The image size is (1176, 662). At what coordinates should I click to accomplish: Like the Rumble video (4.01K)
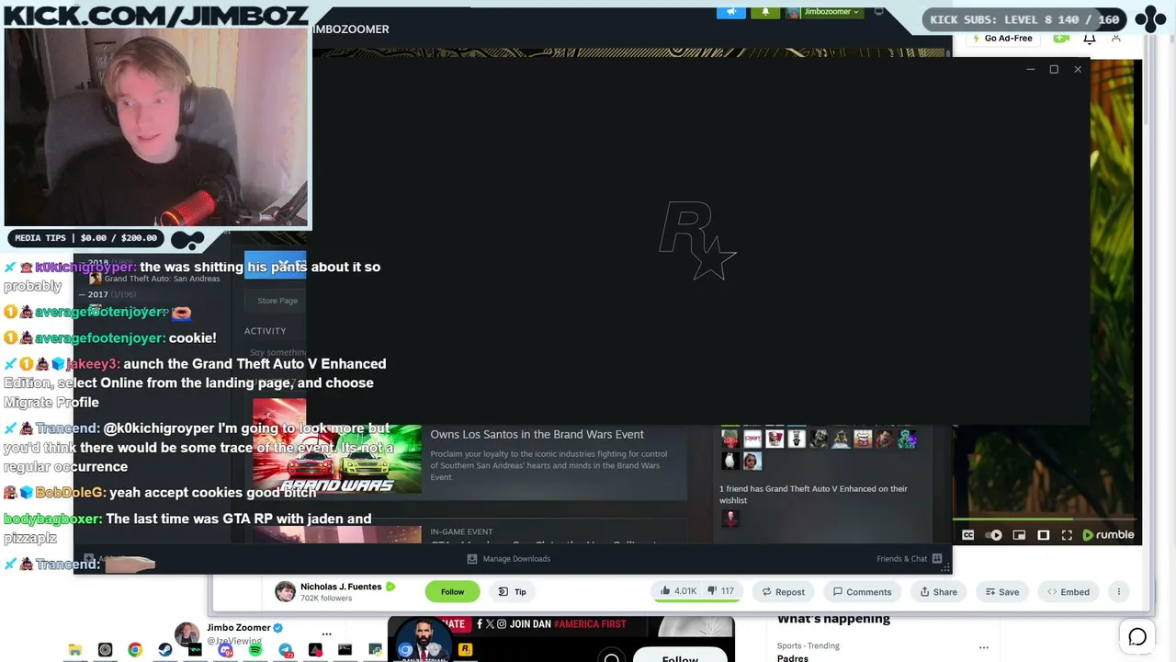(678, 591)
